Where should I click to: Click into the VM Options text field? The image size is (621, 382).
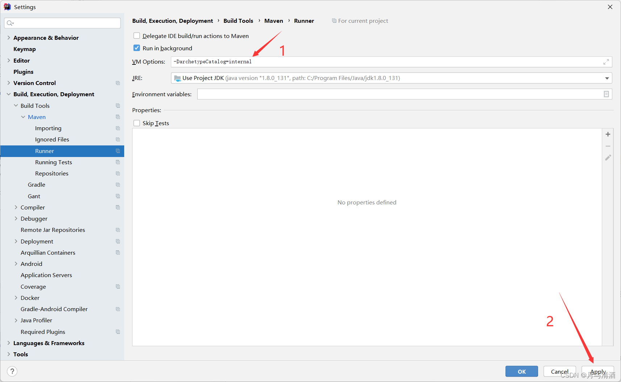click(391, 62)
